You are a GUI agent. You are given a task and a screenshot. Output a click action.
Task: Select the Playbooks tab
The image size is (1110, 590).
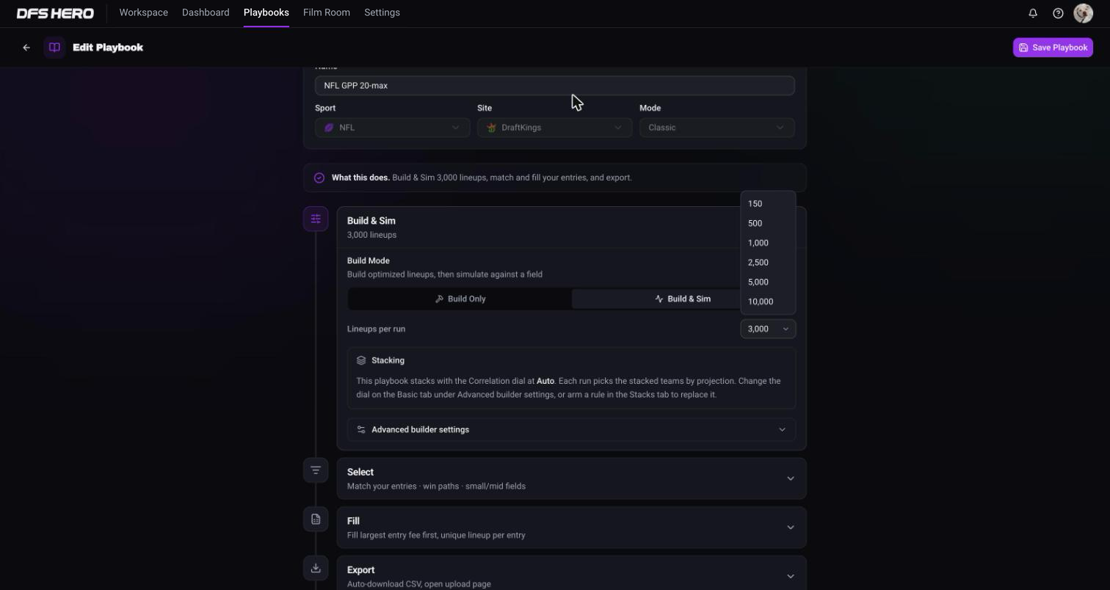pyautogui.click(x=266, y=12)
